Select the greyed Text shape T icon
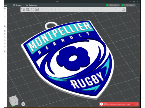This screenshot has height=108, width=145. click(x=97, y=10)
